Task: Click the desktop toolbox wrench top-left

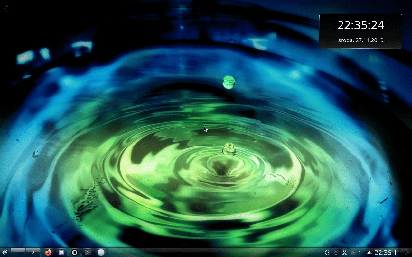Action: pyautogui.click(x=6, y=6)
